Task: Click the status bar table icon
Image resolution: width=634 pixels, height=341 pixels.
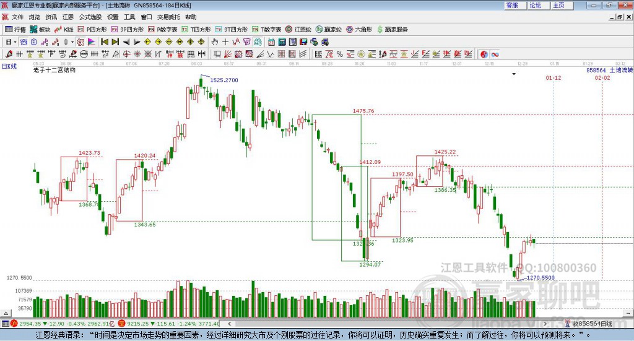Action: point(5,324)
